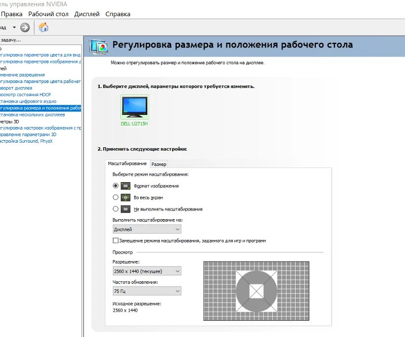Select the 'Формат изображения' radio button
Image resolution: width=405 pixels, height=337 pixels.
tap(115, 186)
